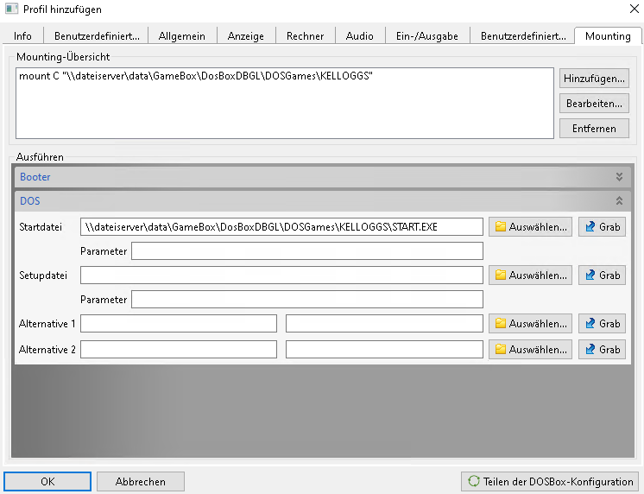This screenshot has width=644, height=494.
Task: Choose Alternative 1 file via Auswählen
Action: click(x=530, y=324)
